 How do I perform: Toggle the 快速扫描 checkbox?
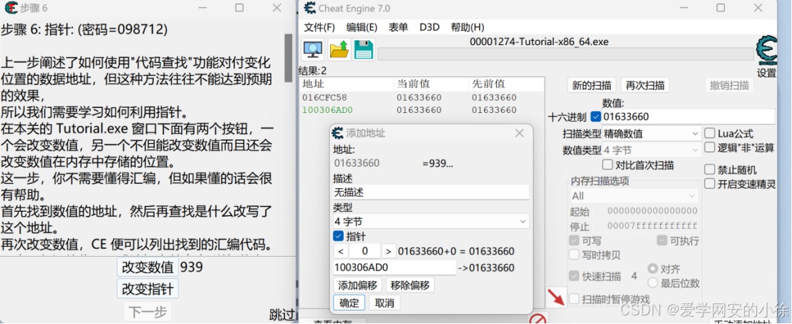(574, 276)
